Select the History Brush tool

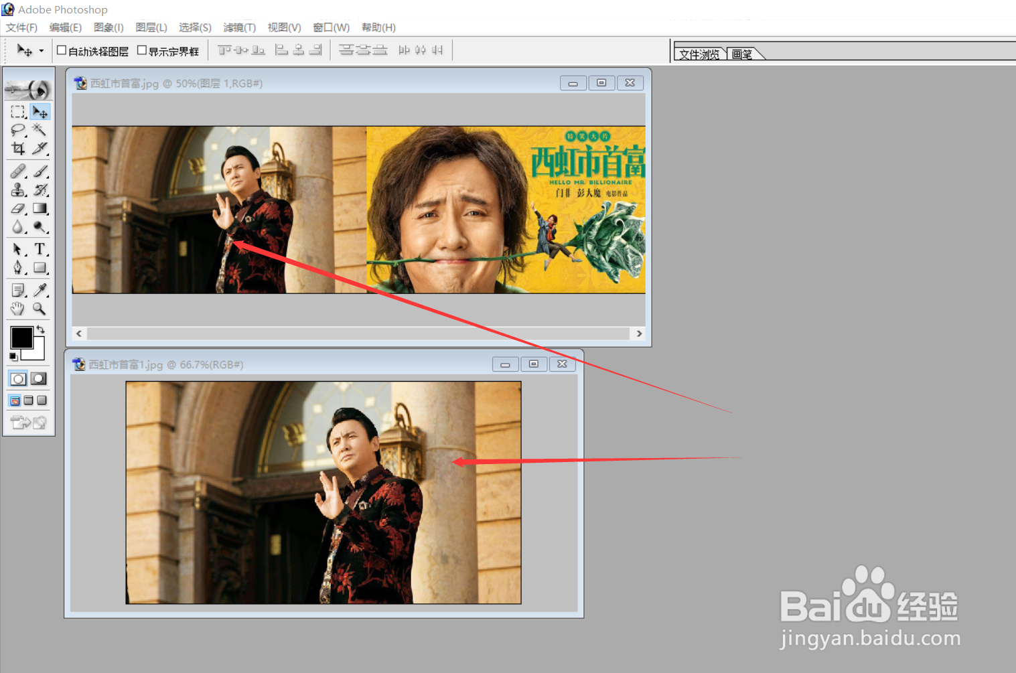coord(40,190)
